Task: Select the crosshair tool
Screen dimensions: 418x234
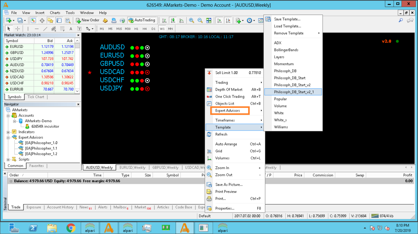Action: pyautogui.click(x=17, y=29)
